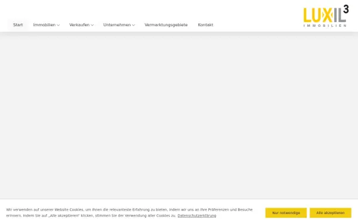Navigate to Vermarktungsgebiete page
The height and width of the screenshot is (223, 358).
click(166, 25)
